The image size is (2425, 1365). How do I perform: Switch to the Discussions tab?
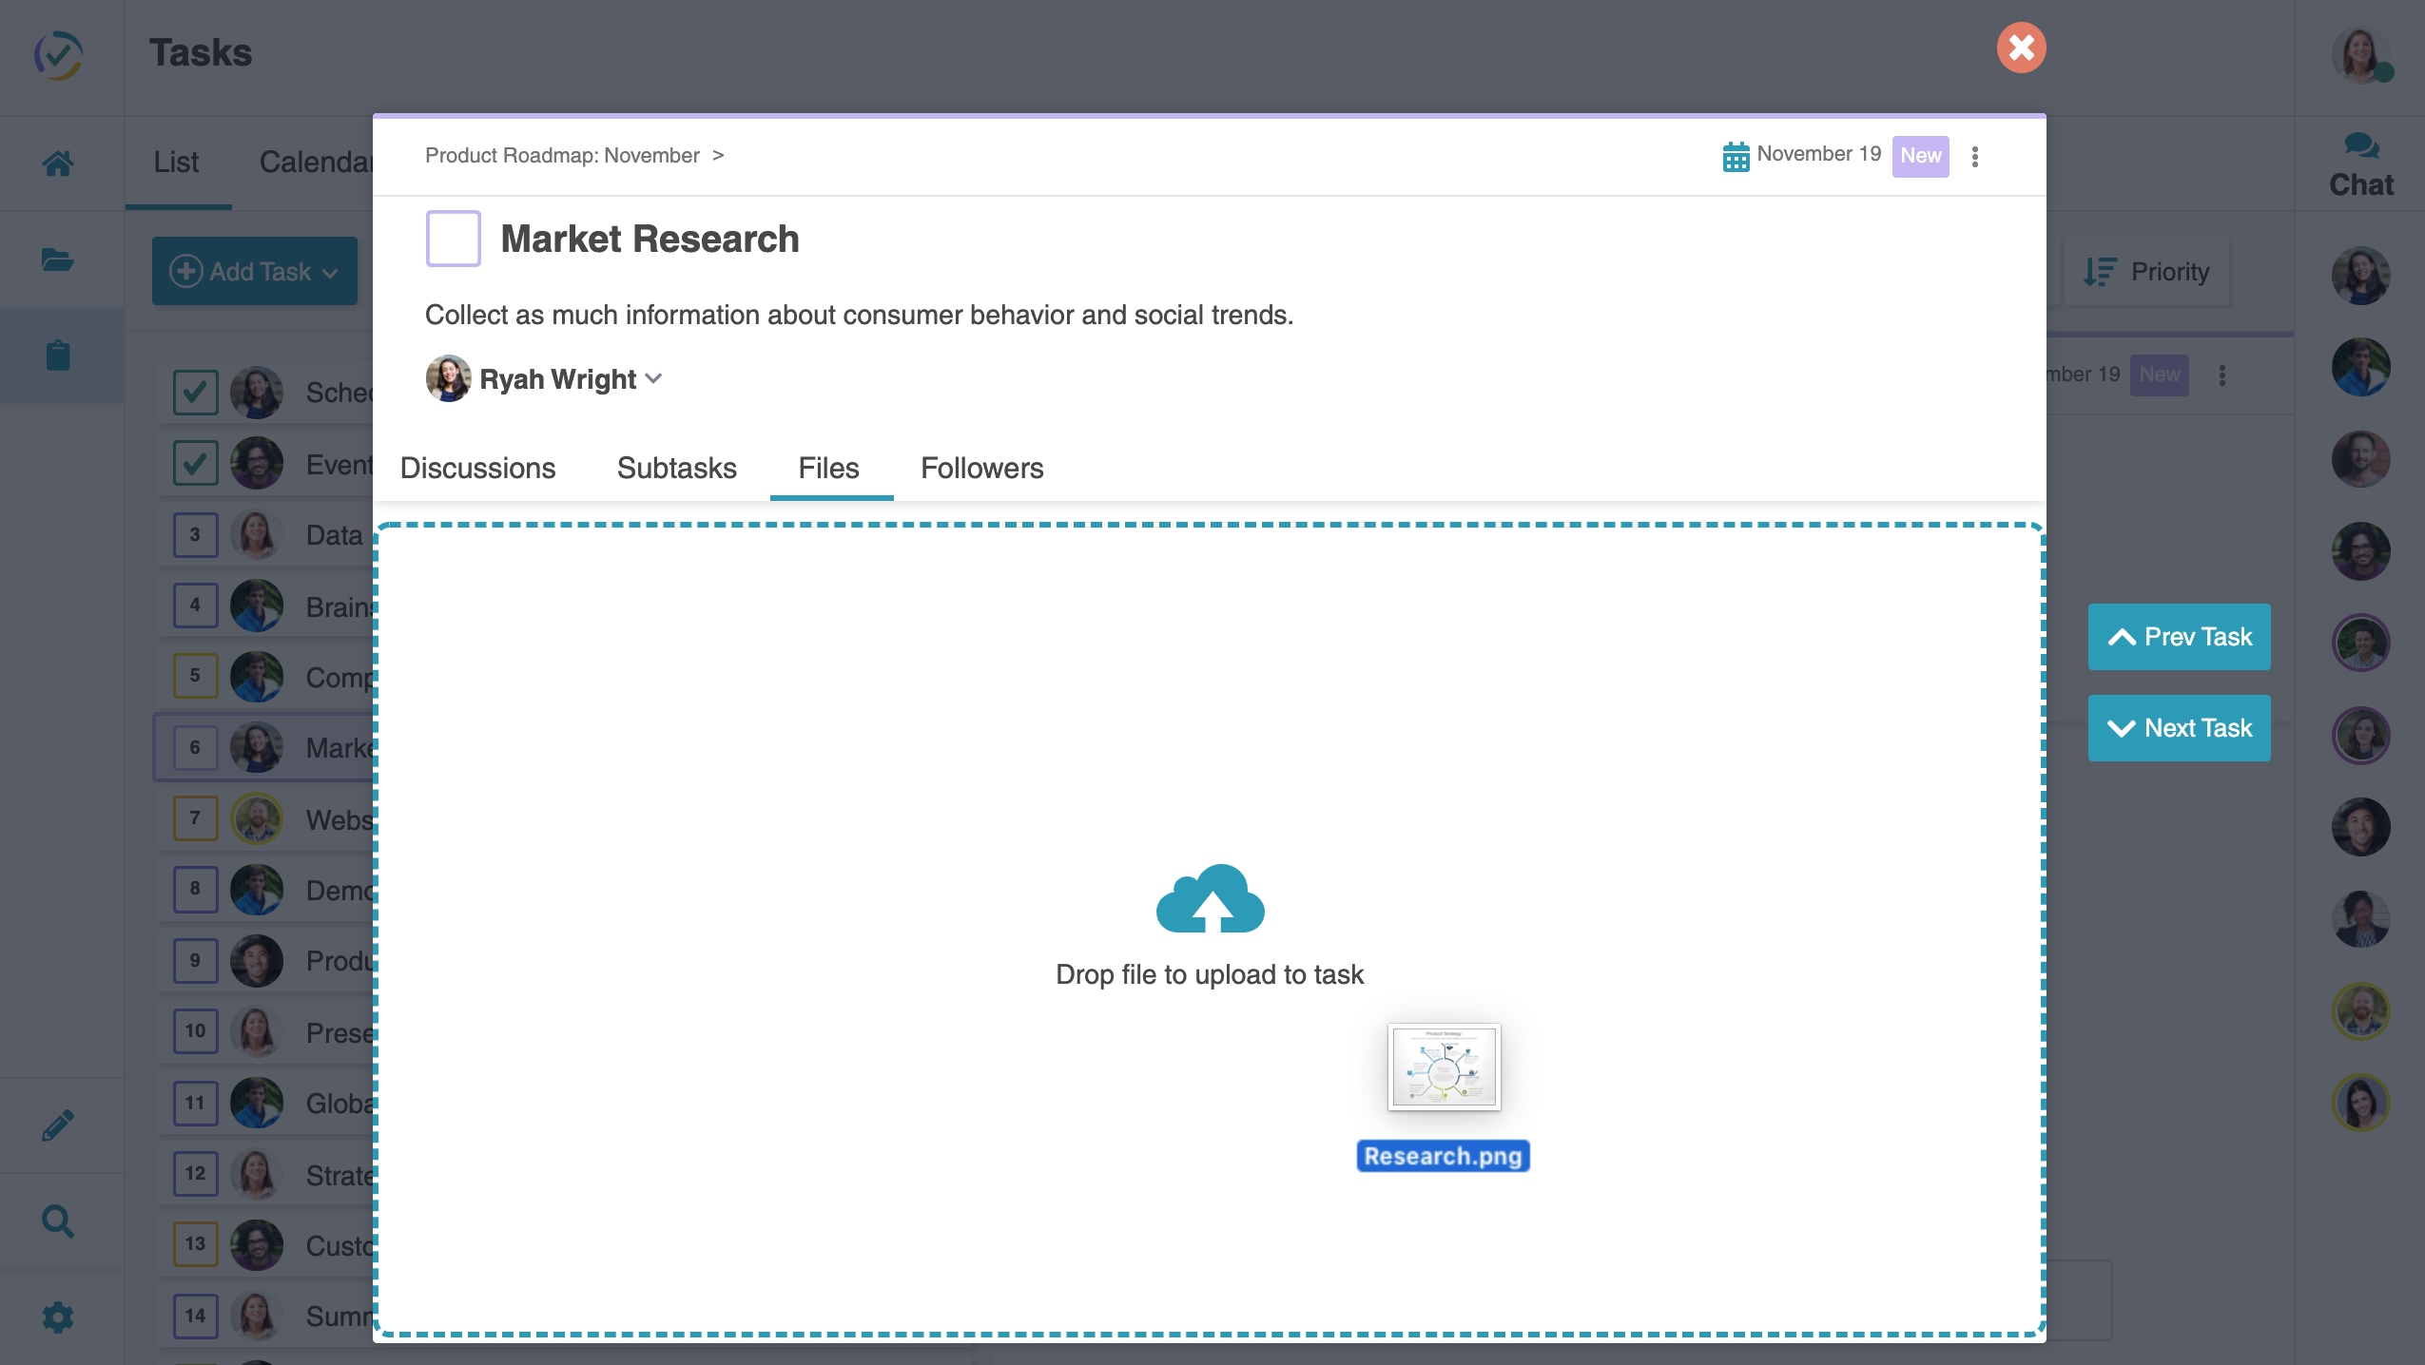click(477, 468)
